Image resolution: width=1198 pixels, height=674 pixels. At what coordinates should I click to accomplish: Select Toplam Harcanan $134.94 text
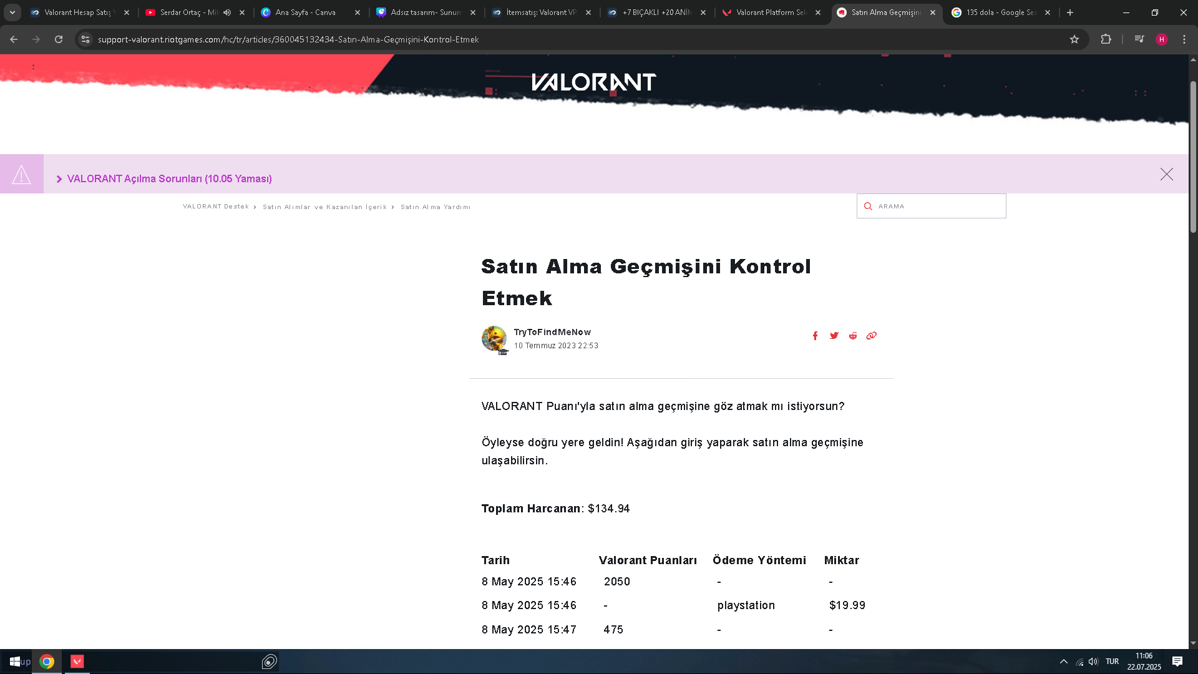[x=555, y=509]
